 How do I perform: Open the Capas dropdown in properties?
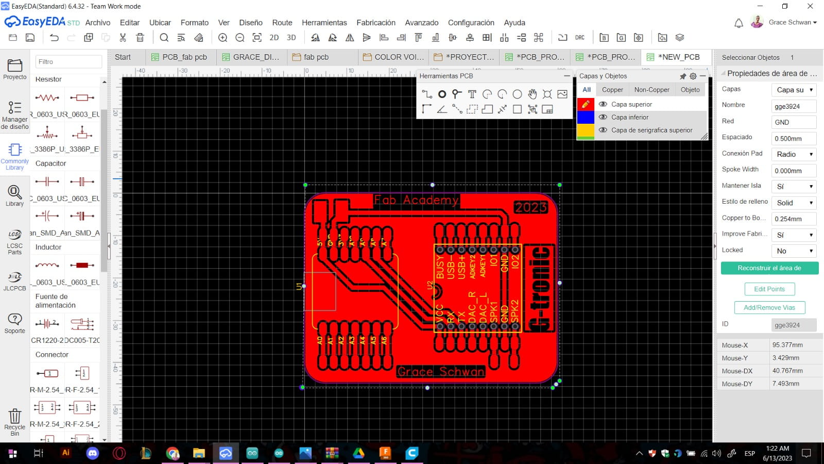pyautogui.click(x=794, y=90)
